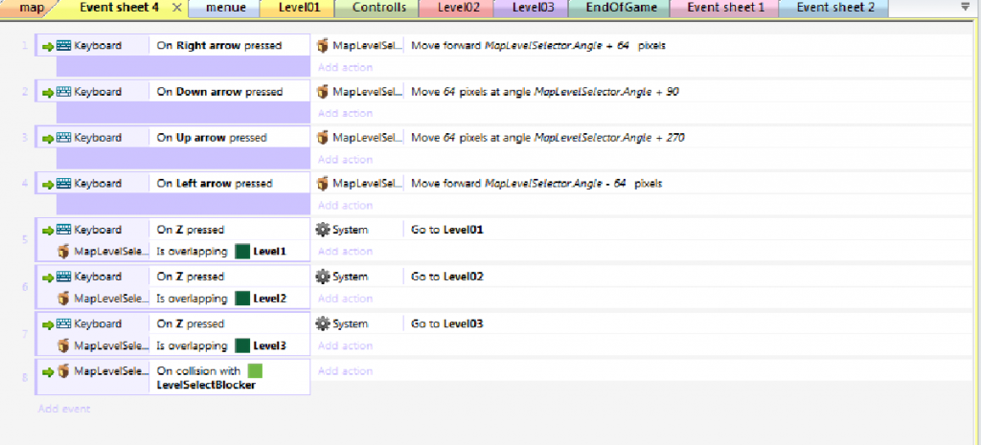Open the Controlls tab

tap(378, 8)
